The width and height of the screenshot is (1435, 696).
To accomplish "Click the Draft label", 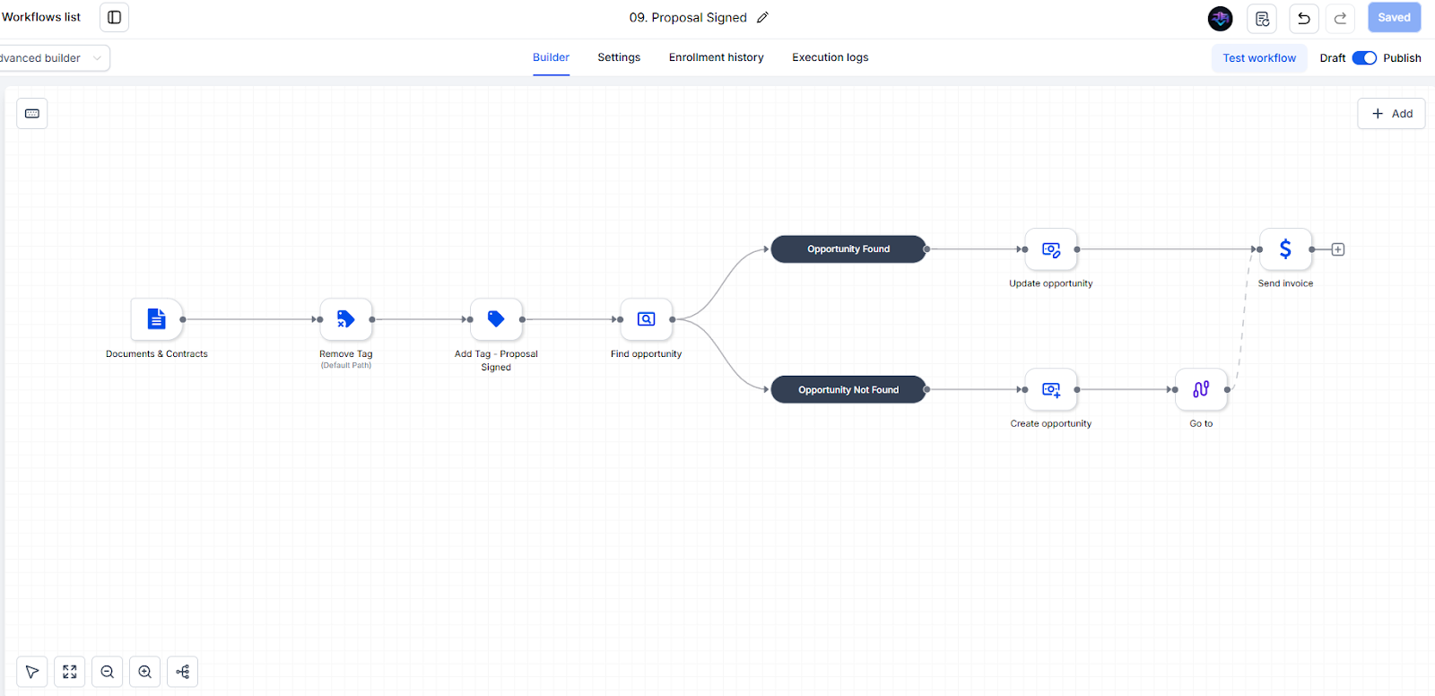I will (x=1333, y=58).
